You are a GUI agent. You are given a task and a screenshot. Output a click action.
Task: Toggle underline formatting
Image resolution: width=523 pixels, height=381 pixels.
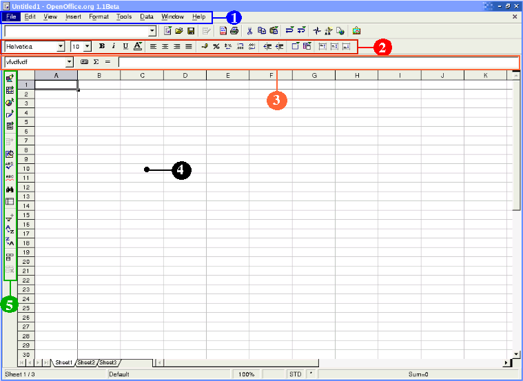coord(125,46)
